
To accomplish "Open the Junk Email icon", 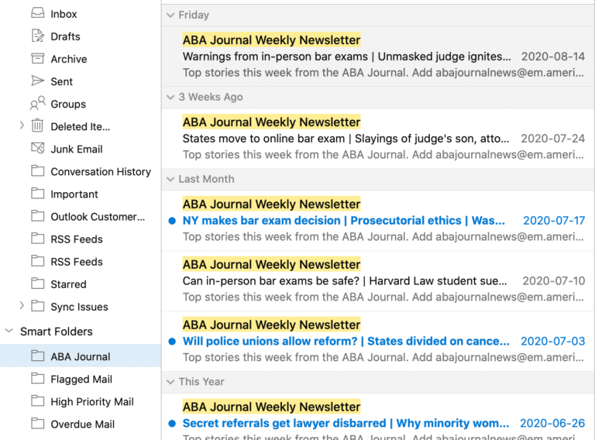I will (x=37, y=148).
